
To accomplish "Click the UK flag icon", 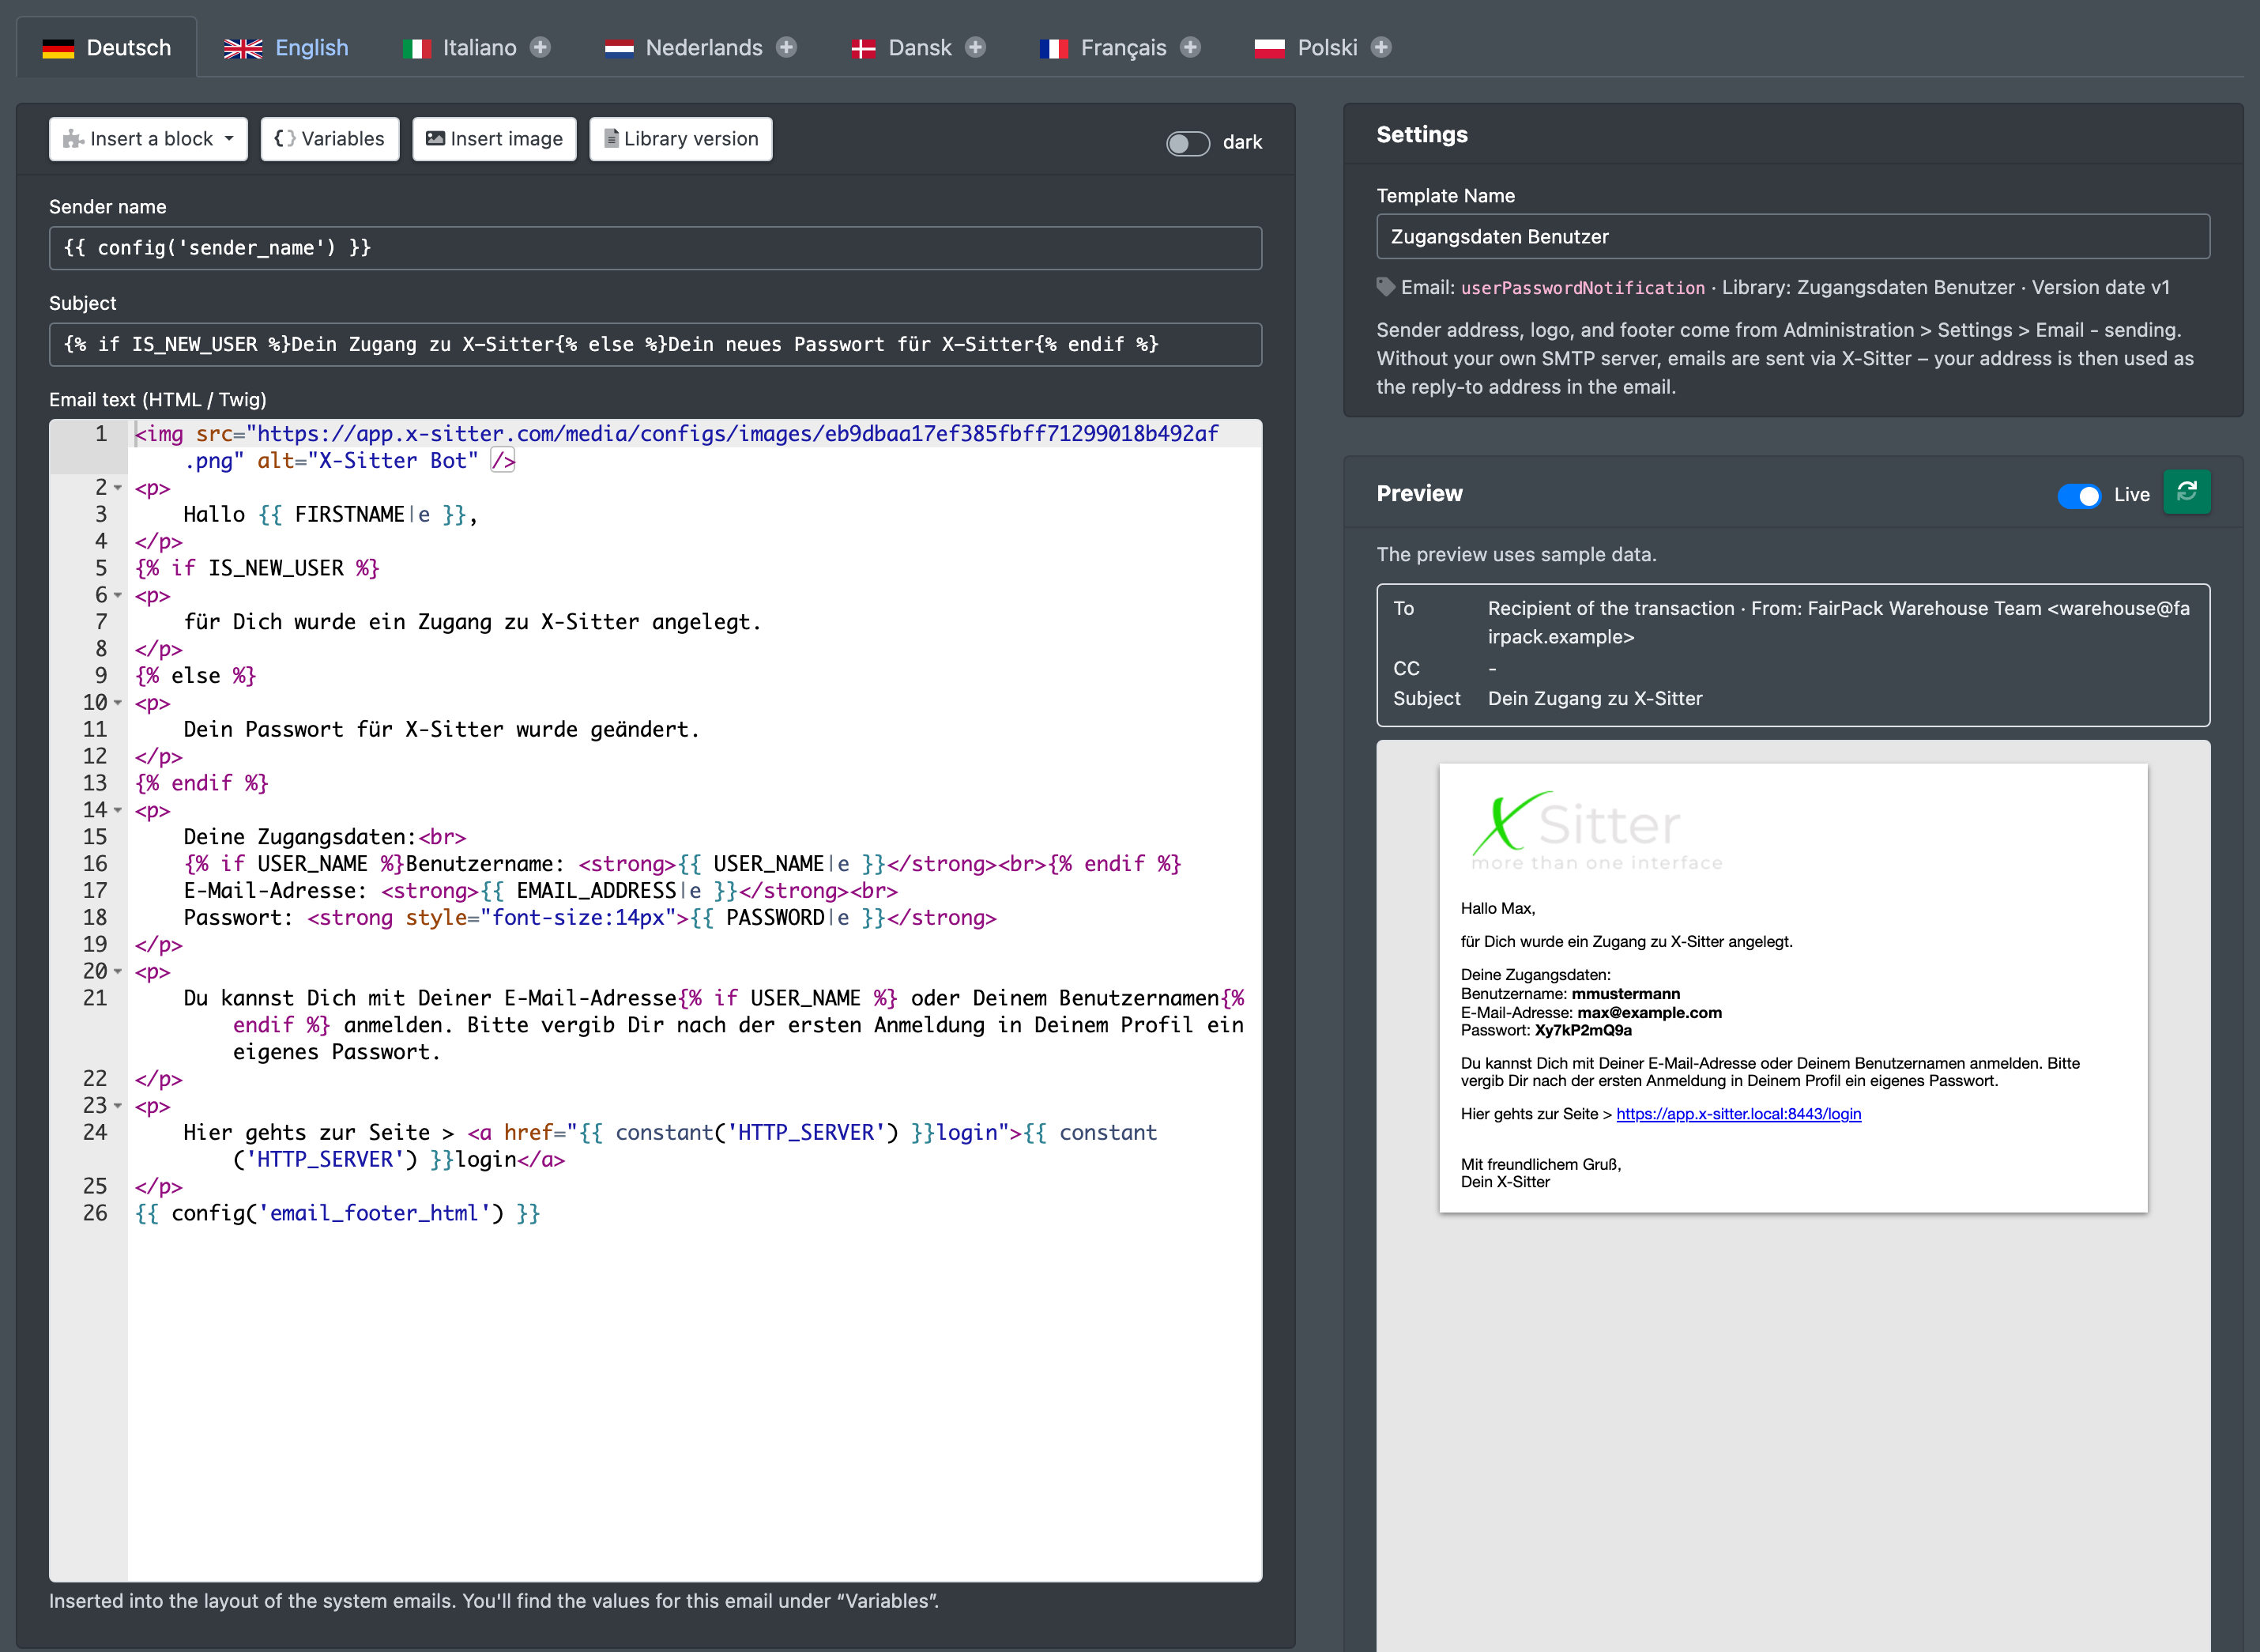I will [243, 48].
